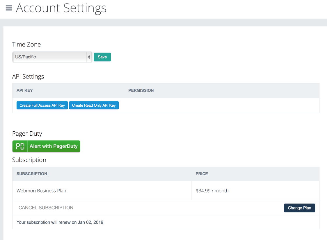Click the SUBSCRIPTION column header
This screenshot has width=327, height=240.
pyautogui.click(x=32, y=174)
